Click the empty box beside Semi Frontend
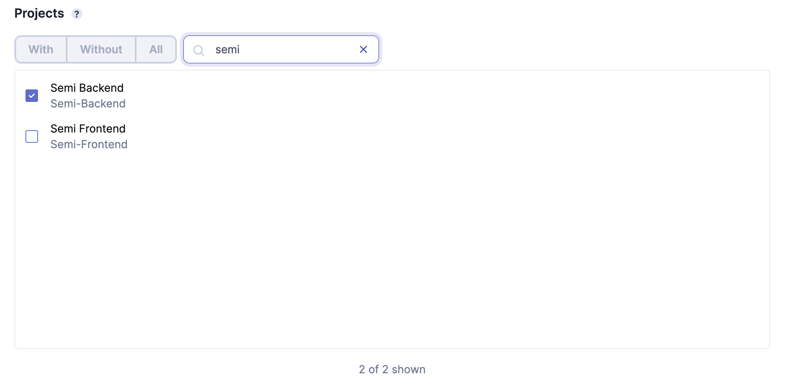This screenshot has width=785, height=385. coord(32,136)
